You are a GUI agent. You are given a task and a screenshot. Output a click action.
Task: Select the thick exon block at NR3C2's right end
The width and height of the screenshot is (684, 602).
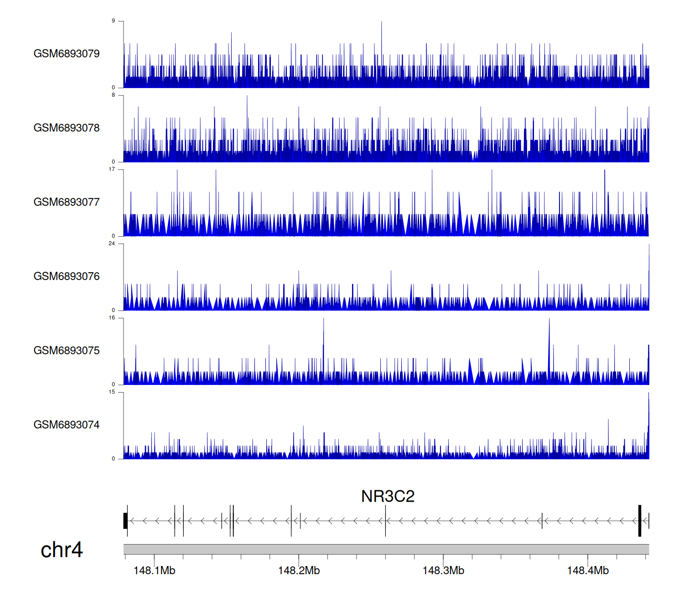(639, 521)
